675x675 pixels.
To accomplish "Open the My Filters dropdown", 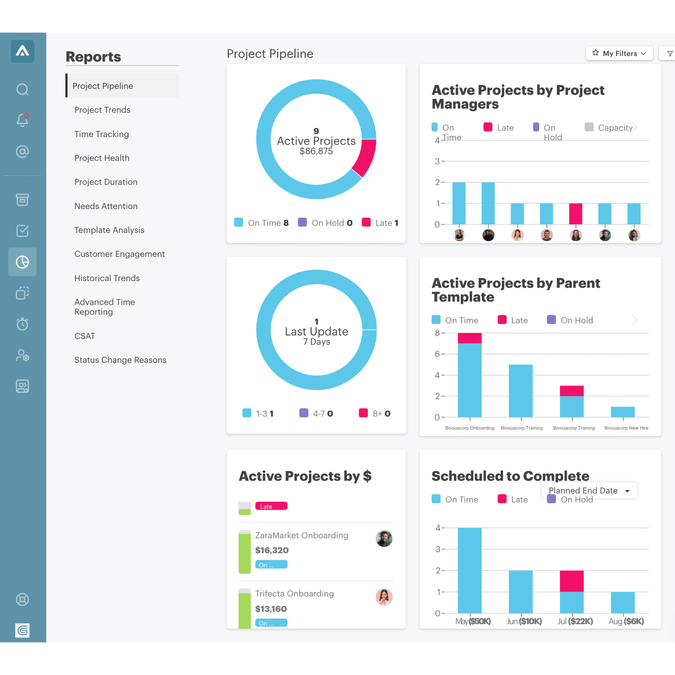I will pos(619,53).
